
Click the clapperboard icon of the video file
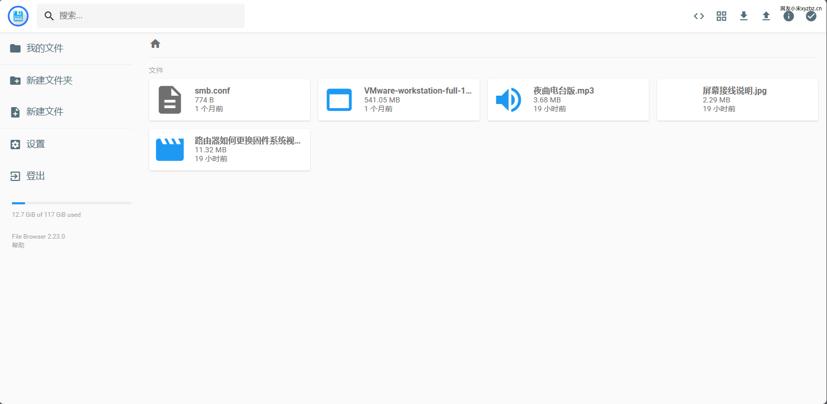point(170,150)
